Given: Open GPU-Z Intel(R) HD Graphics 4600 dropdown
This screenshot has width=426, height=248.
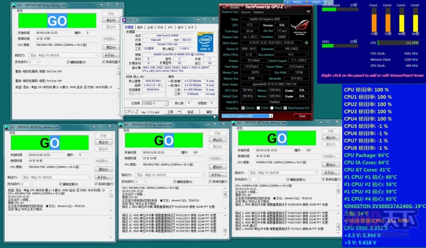Looking at the screenshot, I should (271, 116).
